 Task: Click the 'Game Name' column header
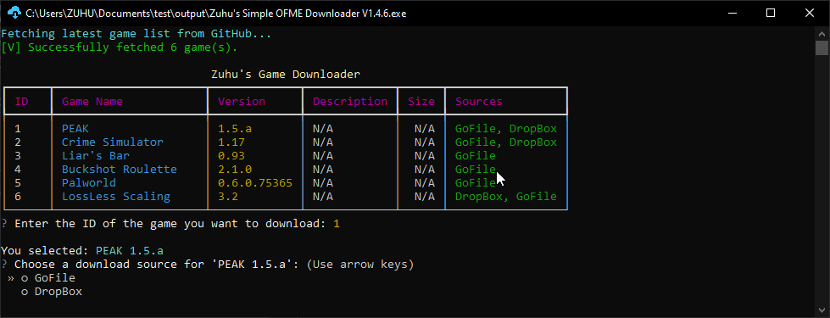point(92,102)
